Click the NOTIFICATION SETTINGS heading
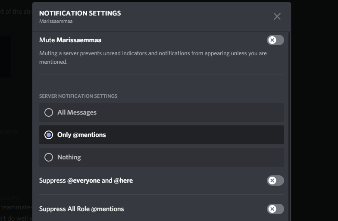Image resolution: width=338 pixels, height=221 pixels. click(80, 13)
